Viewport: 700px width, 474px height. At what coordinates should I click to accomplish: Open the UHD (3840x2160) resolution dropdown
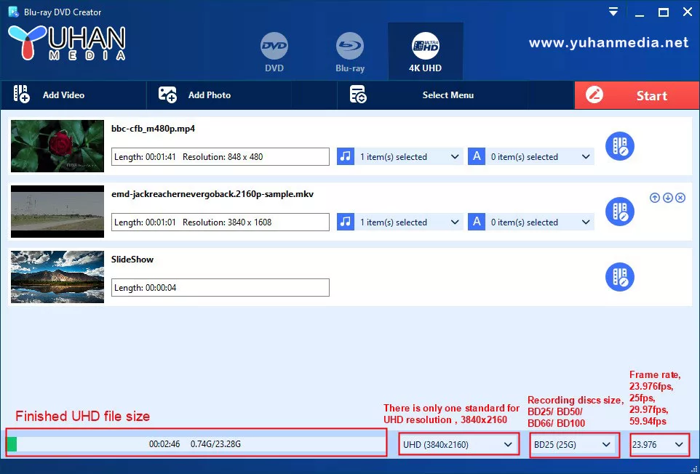[x=458, y=444]
